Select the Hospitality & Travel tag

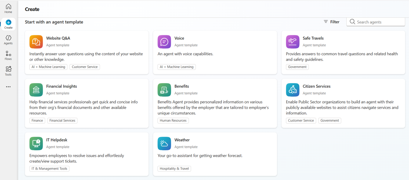[x=174, y=169]
